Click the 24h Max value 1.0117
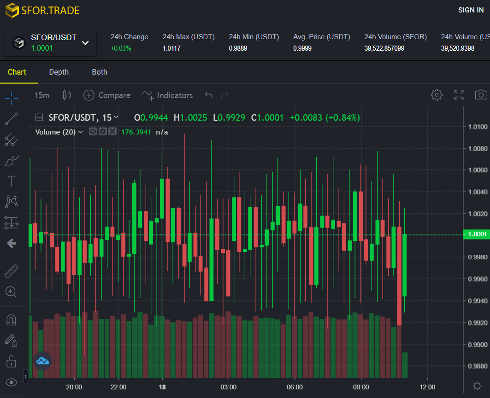Screen dimensions: 490x398 (171, 48)
